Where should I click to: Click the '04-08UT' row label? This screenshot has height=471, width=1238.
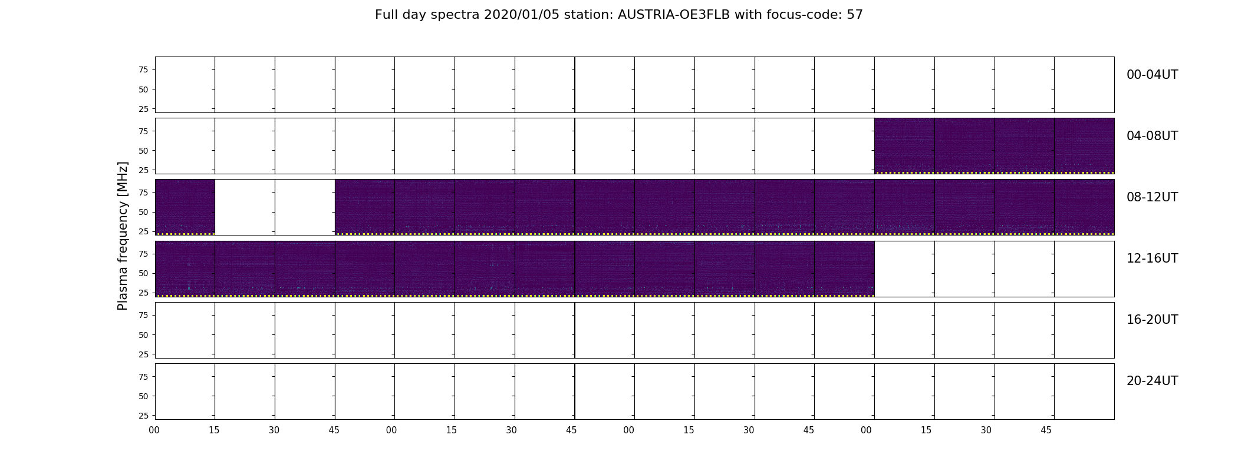[x=1152, y=136]
